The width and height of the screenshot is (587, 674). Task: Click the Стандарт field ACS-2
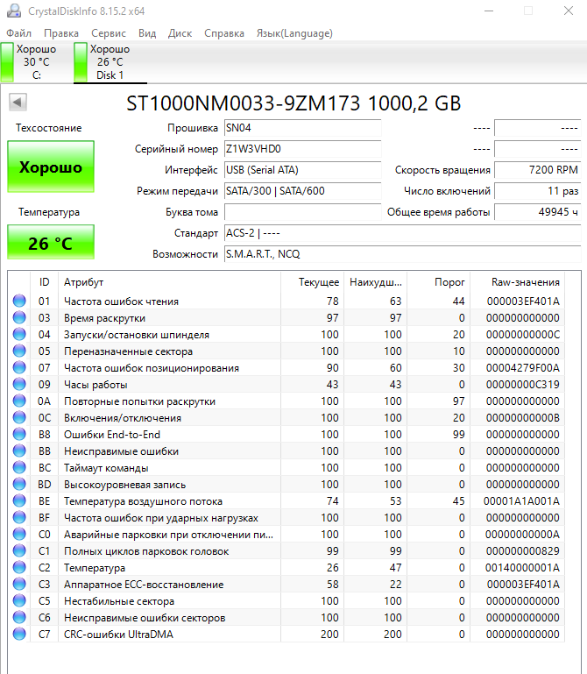click(403, 233)
